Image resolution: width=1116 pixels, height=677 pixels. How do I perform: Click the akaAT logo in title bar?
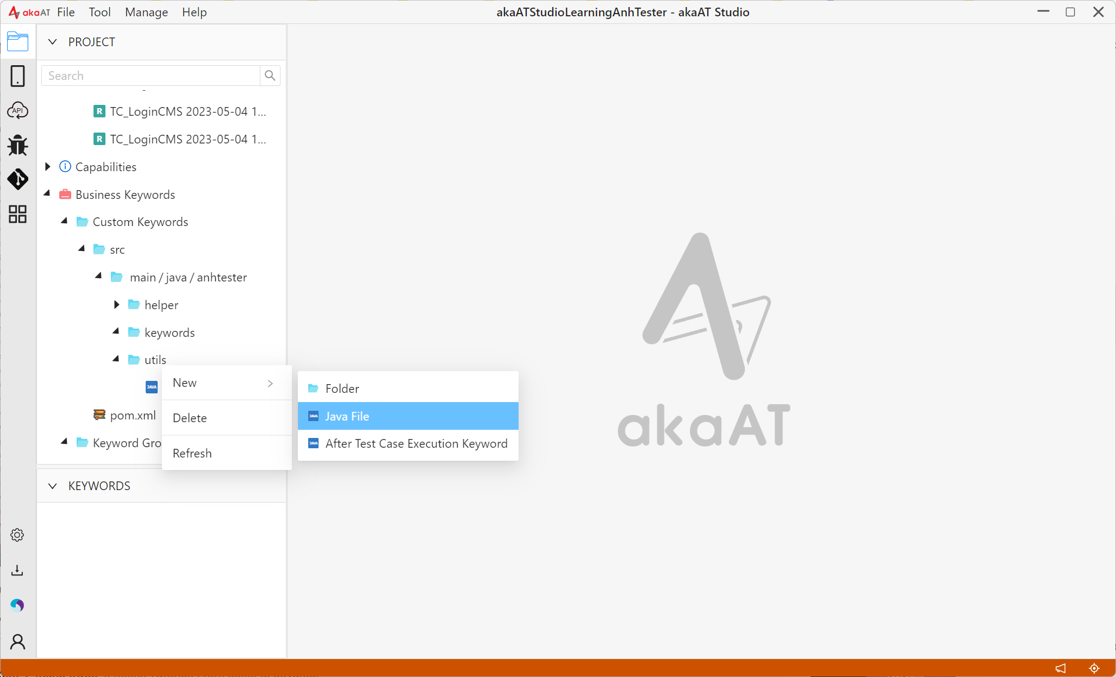29,12
